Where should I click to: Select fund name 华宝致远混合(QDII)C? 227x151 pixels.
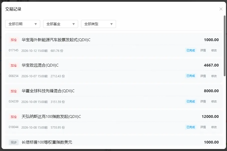click(40, 65)
